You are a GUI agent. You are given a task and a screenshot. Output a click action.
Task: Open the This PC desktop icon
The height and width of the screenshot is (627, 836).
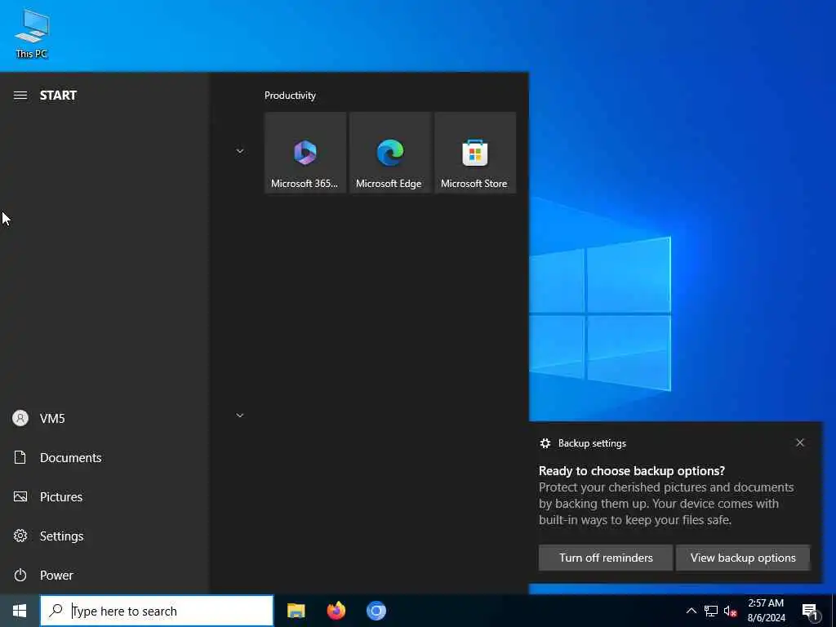click(x=32, y=33)
